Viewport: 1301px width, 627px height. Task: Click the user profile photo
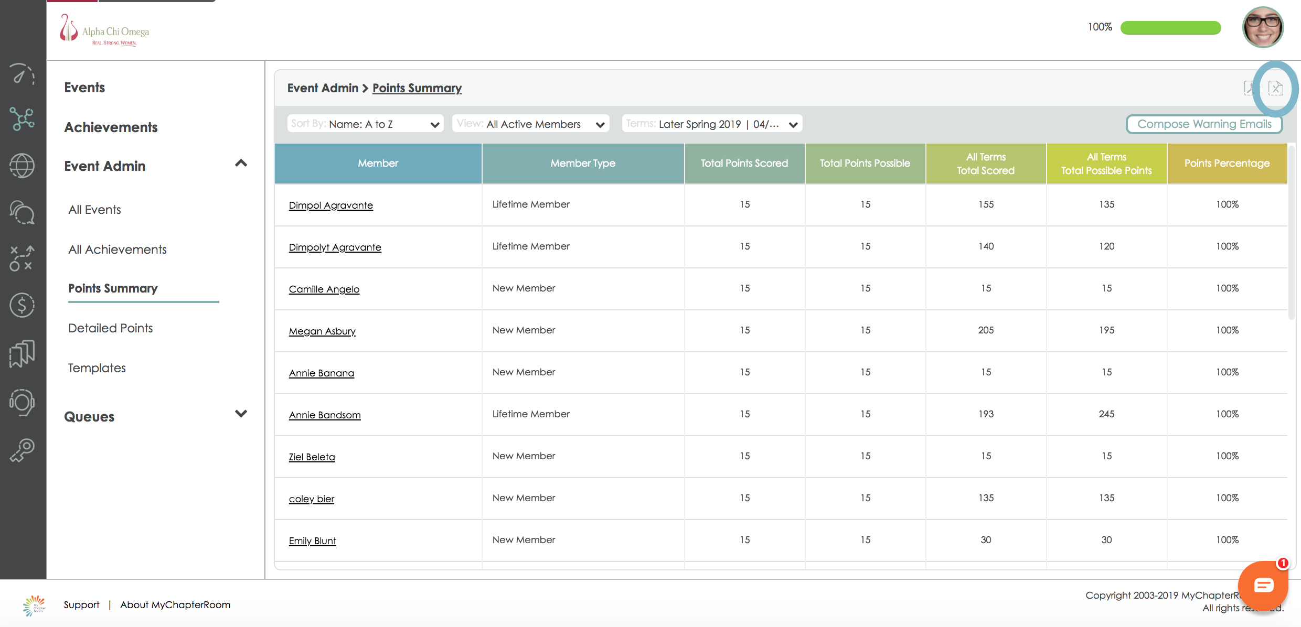click(x=1262, y=28)
